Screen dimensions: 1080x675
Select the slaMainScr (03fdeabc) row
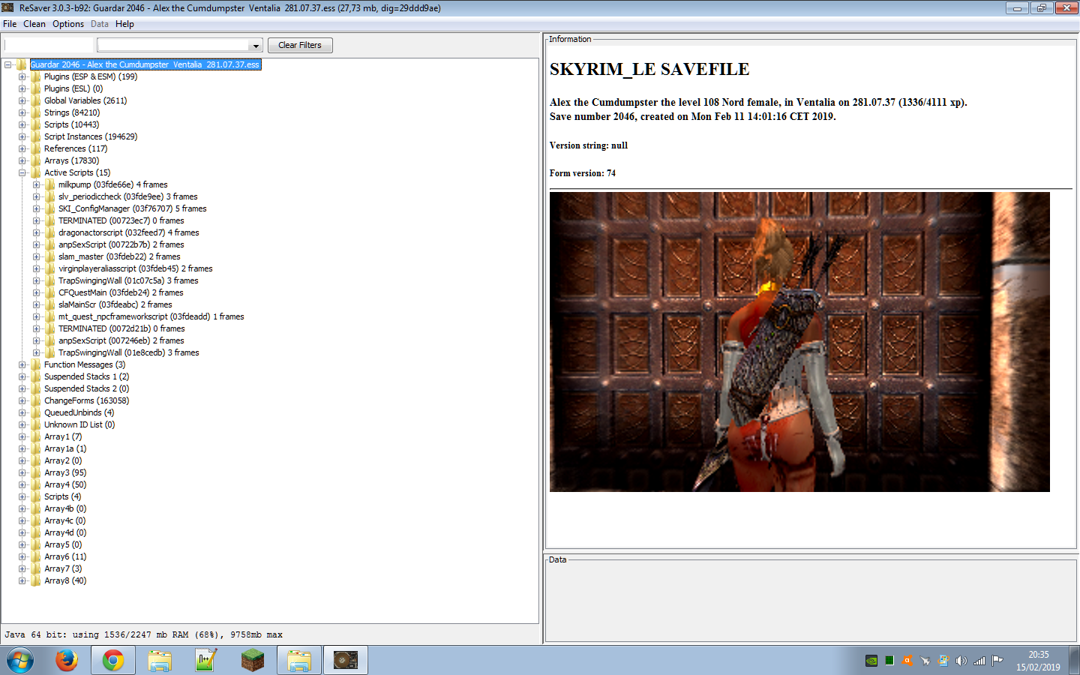[115, 304]
